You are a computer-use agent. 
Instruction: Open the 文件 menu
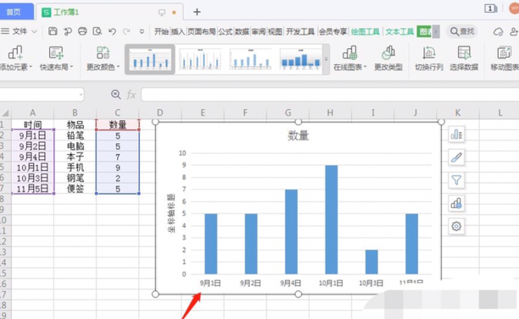[19, 31]
